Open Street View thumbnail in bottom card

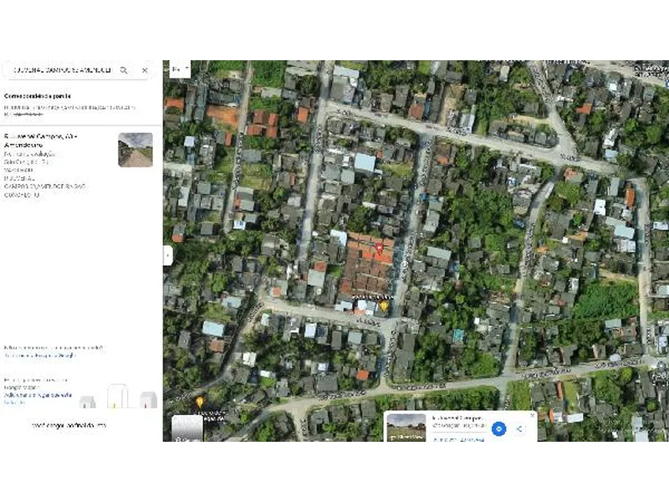406,427
